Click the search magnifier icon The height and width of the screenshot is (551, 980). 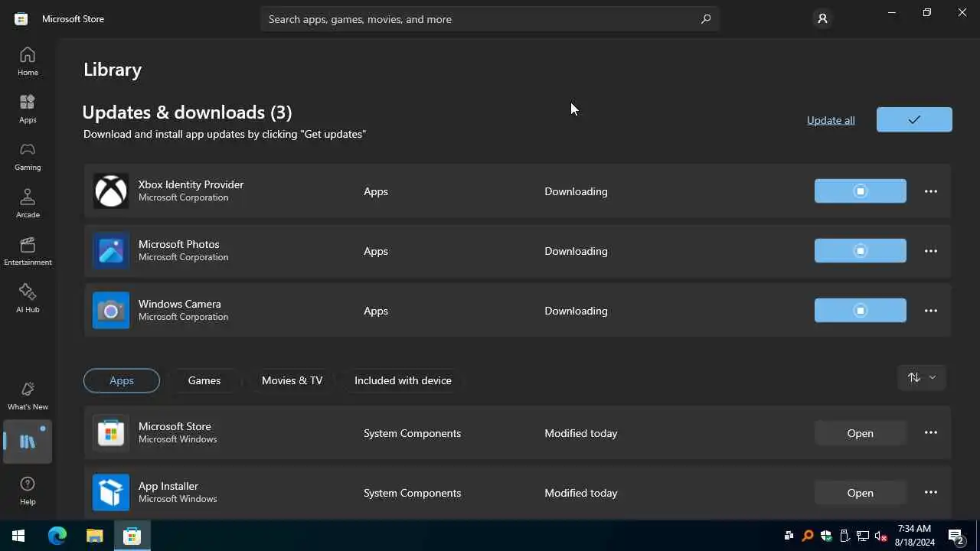(706, 19)
